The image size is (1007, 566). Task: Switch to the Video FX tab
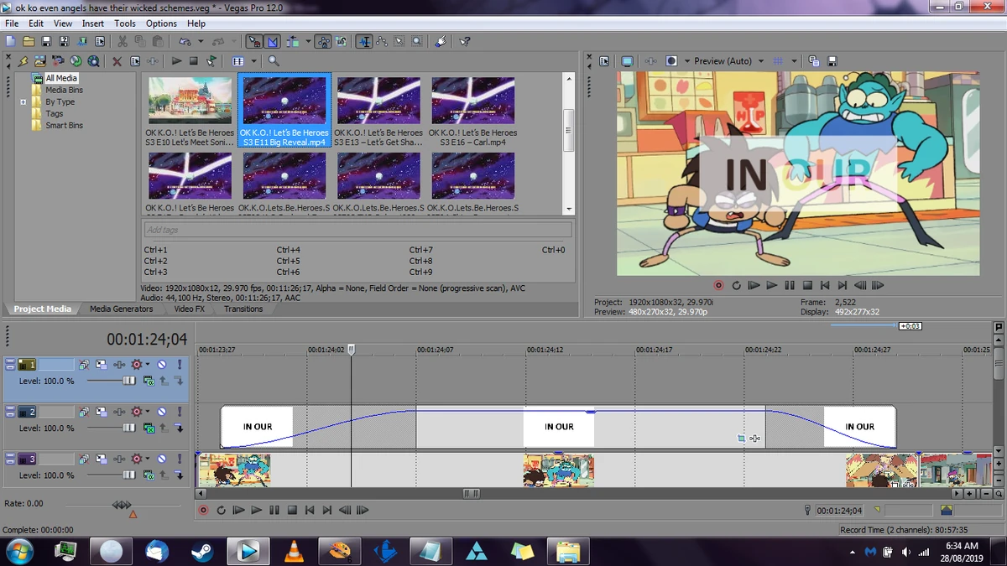pos(189,309)
